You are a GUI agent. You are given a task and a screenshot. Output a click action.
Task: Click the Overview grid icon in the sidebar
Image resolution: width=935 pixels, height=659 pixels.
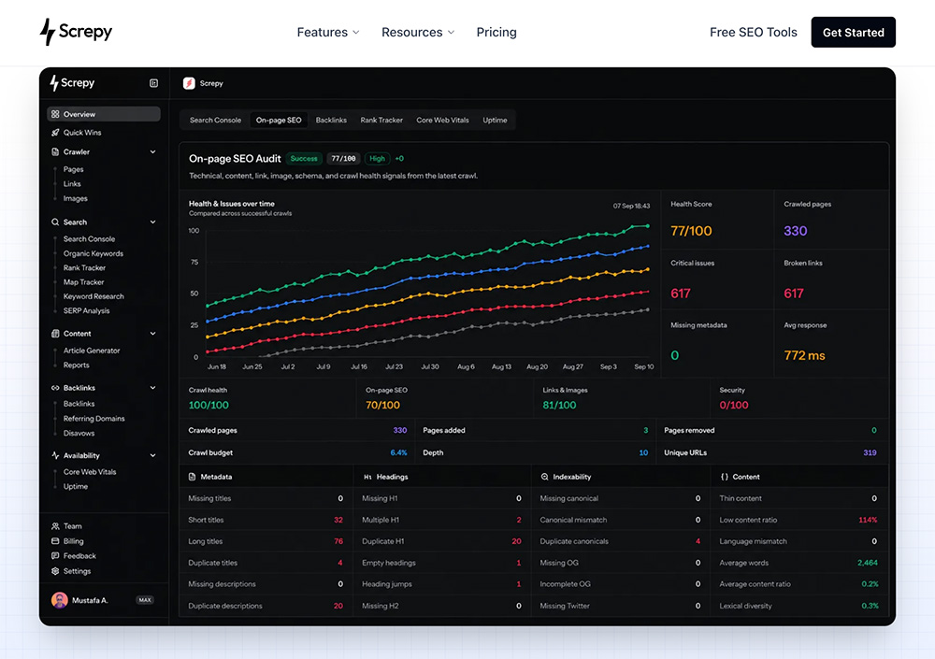pyautogui.click(x=55, y=114)
